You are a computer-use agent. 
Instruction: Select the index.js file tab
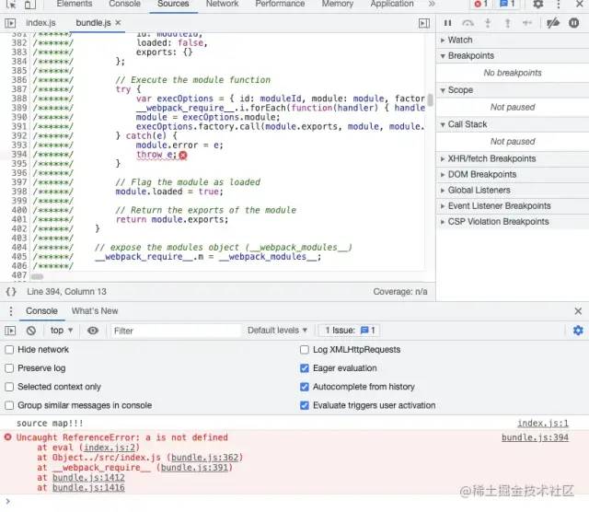40,23
